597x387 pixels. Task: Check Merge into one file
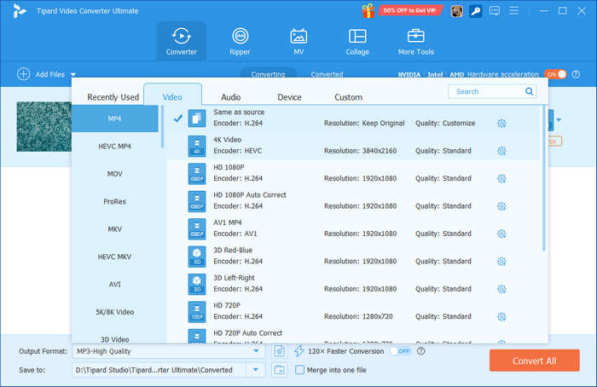[x=299, y=370]
